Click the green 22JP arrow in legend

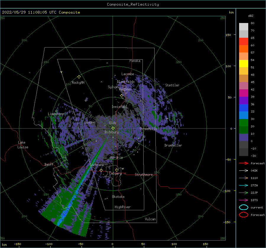click(244, 193)
